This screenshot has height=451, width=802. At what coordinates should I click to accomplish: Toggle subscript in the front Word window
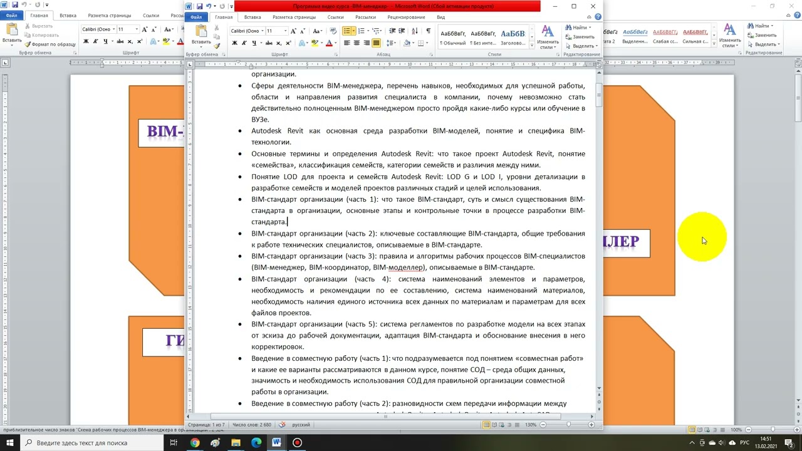pos(278,43)
